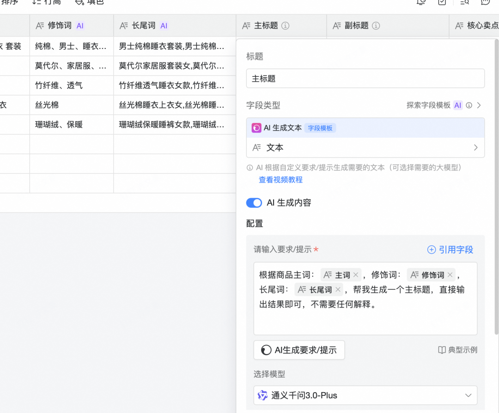Click cell '竹纤维、透气'

(72, 85)
